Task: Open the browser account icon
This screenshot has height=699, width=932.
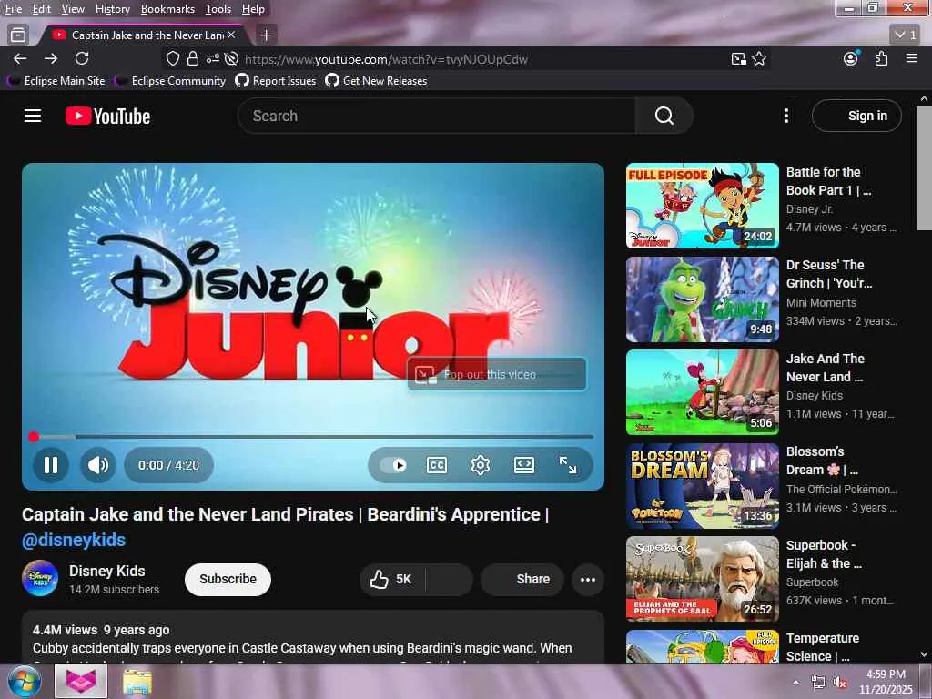Action: [851, 58]
